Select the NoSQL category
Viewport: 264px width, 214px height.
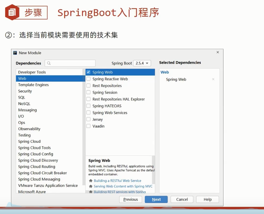pyautogui.click(x=49, y=104)
